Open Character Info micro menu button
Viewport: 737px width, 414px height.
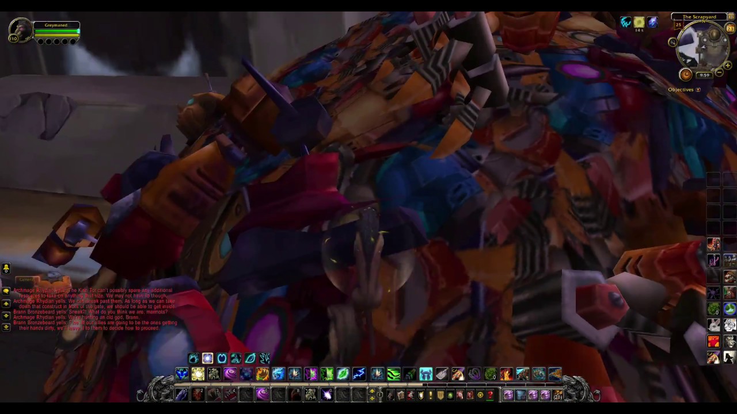[391, 395]
